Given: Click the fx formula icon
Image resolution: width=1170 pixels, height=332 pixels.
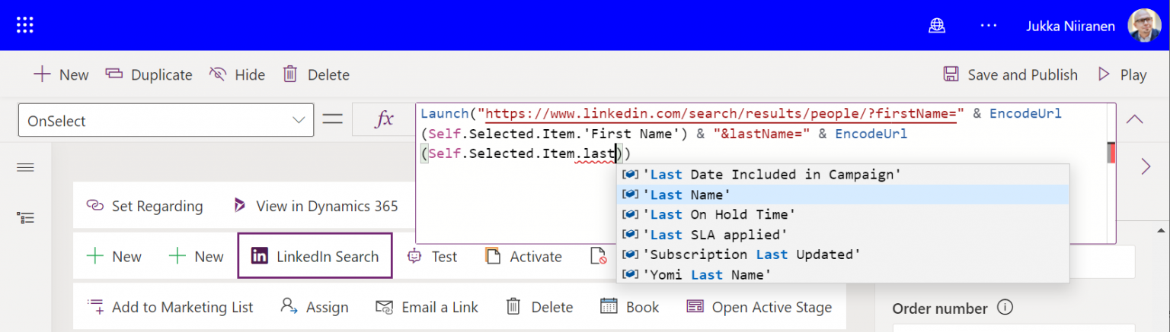Looking at the screenshot, I should click(385, 119).
